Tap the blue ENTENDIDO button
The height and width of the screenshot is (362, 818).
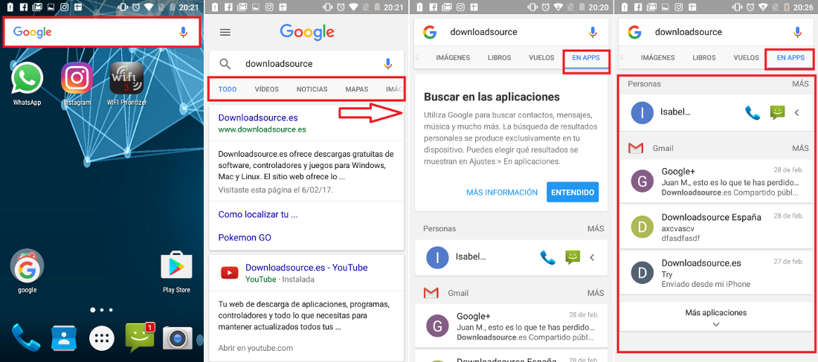pyautogui.click(x=573, y=192)
